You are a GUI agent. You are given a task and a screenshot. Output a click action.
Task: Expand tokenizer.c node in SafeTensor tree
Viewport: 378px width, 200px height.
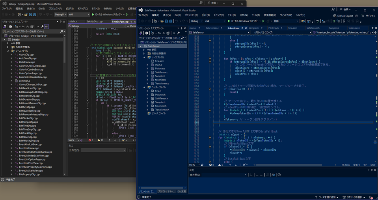(x=147, y=80)
